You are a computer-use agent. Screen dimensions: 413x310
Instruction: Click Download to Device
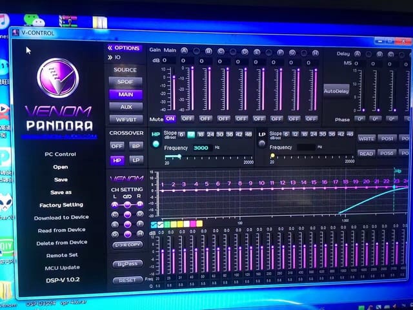click(x=61, y=218)
